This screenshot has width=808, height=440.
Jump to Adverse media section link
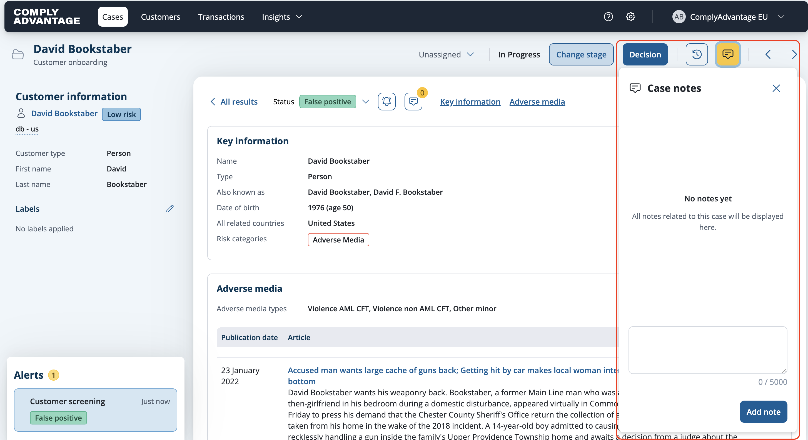point(537,102)
